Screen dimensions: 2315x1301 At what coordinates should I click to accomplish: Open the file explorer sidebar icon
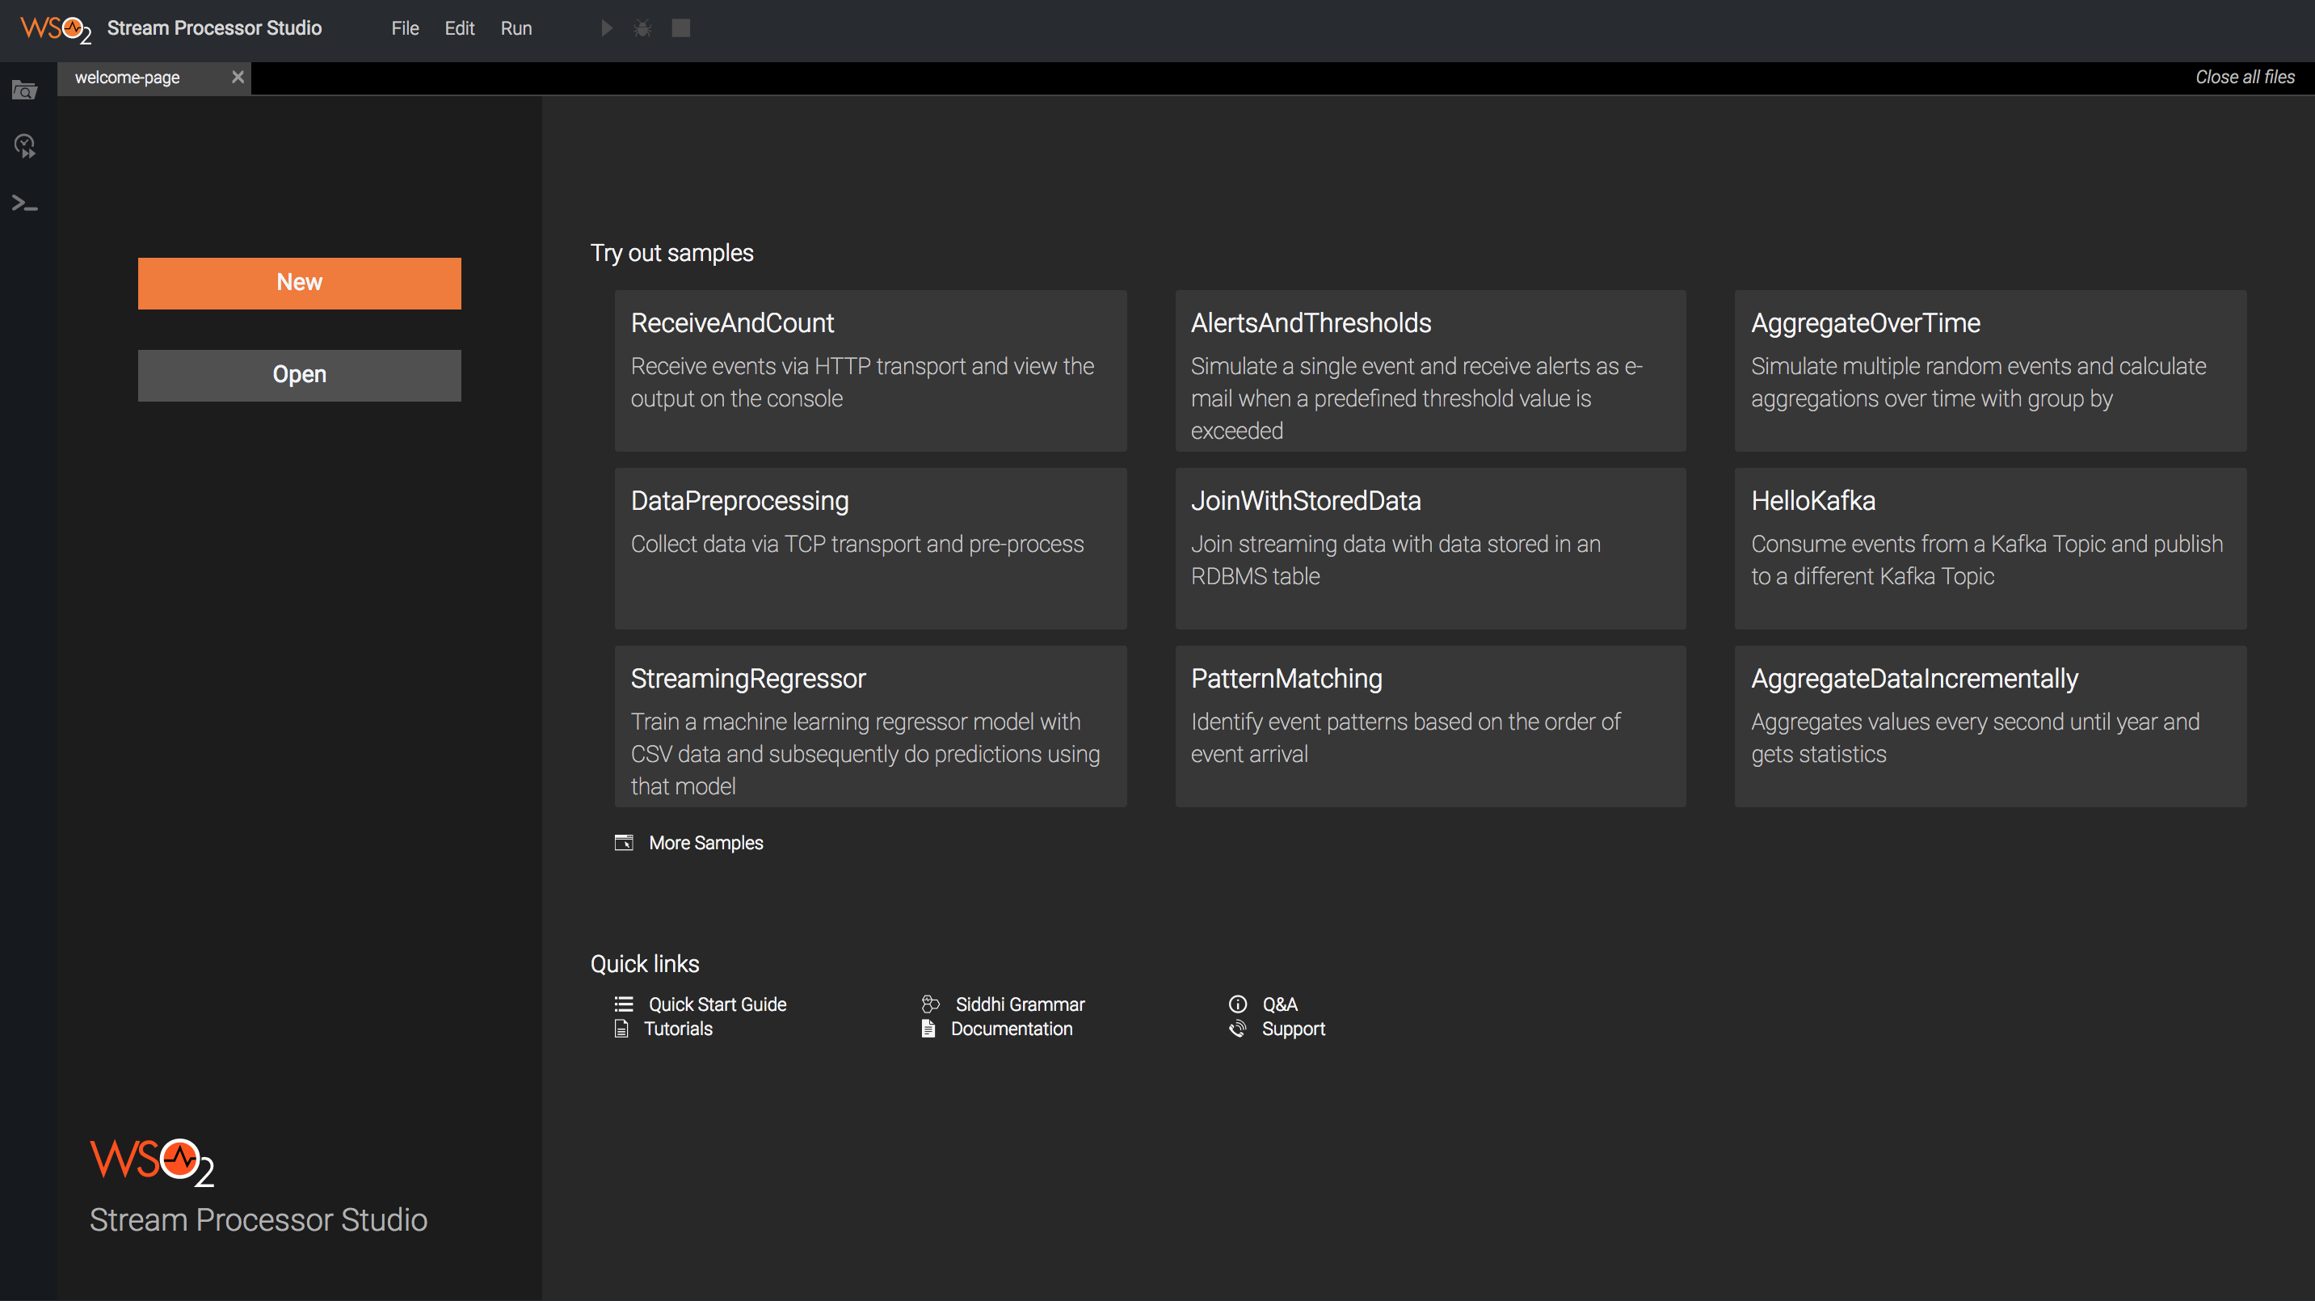(x=24, y=91)
